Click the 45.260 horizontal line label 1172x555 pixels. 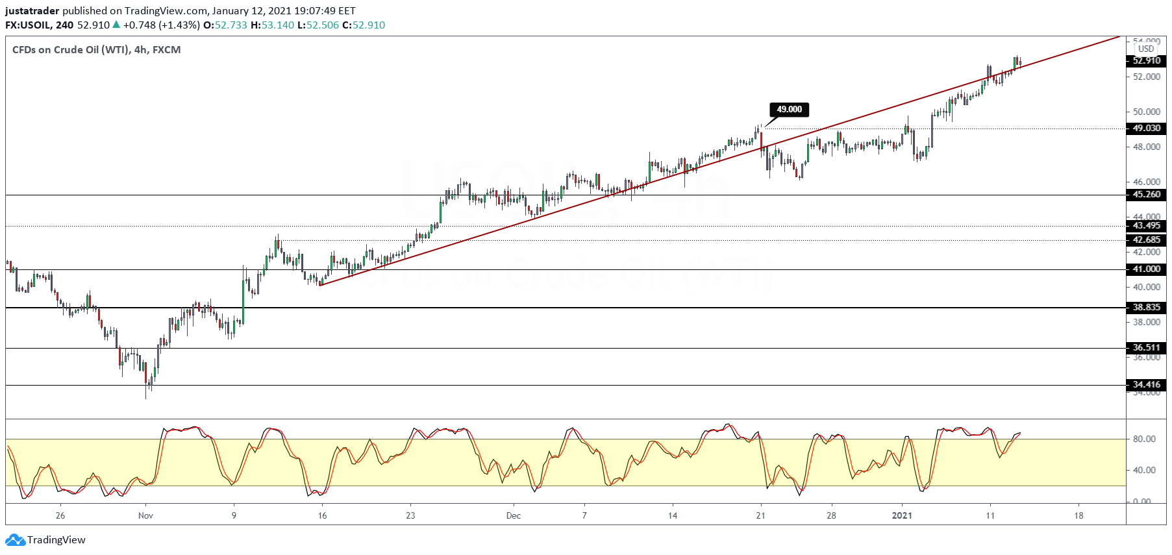click(x=1146, y=194)
